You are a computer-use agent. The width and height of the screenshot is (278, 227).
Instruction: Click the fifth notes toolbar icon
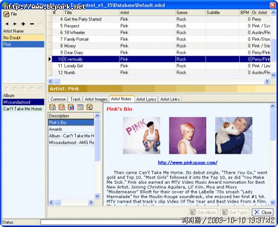(x=90, y=107)
